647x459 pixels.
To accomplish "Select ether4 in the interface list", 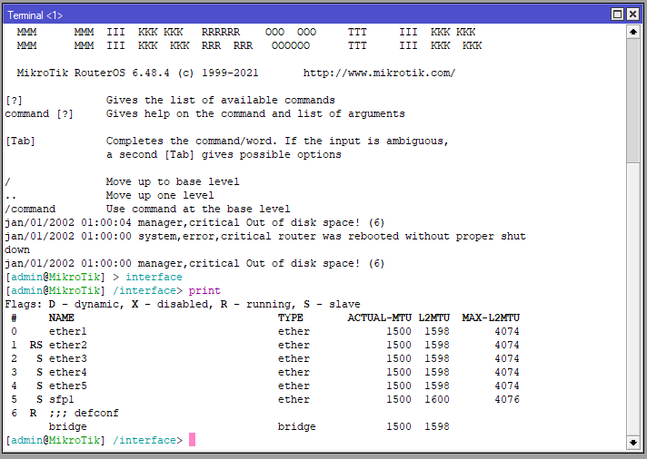I will [x=67, y=372].
